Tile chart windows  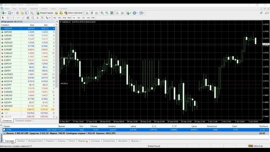(x=112, y=13)
